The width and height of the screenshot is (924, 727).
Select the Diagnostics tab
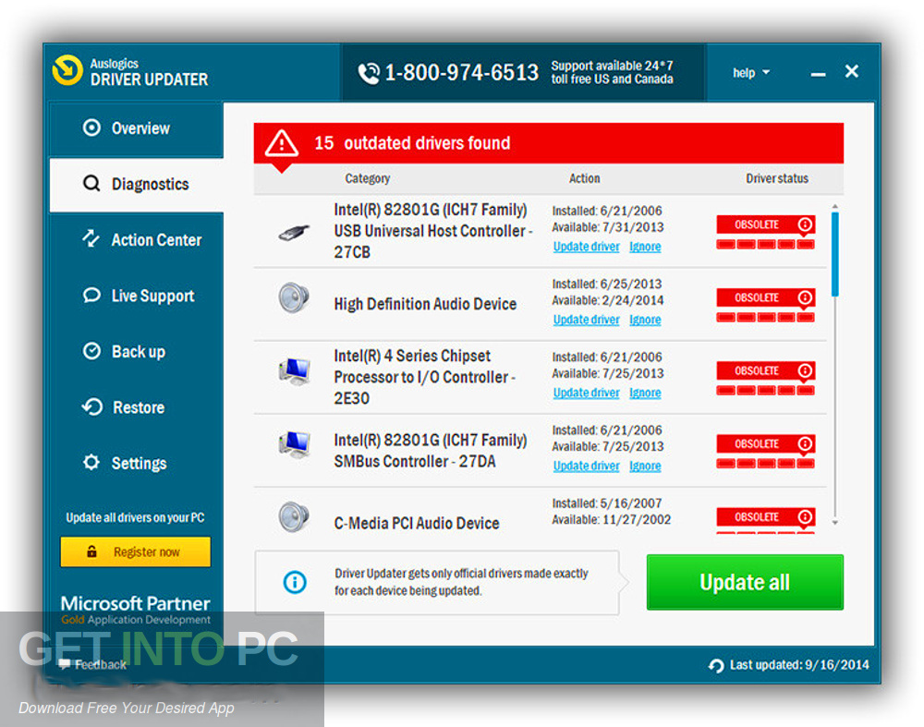coord(137,185)
